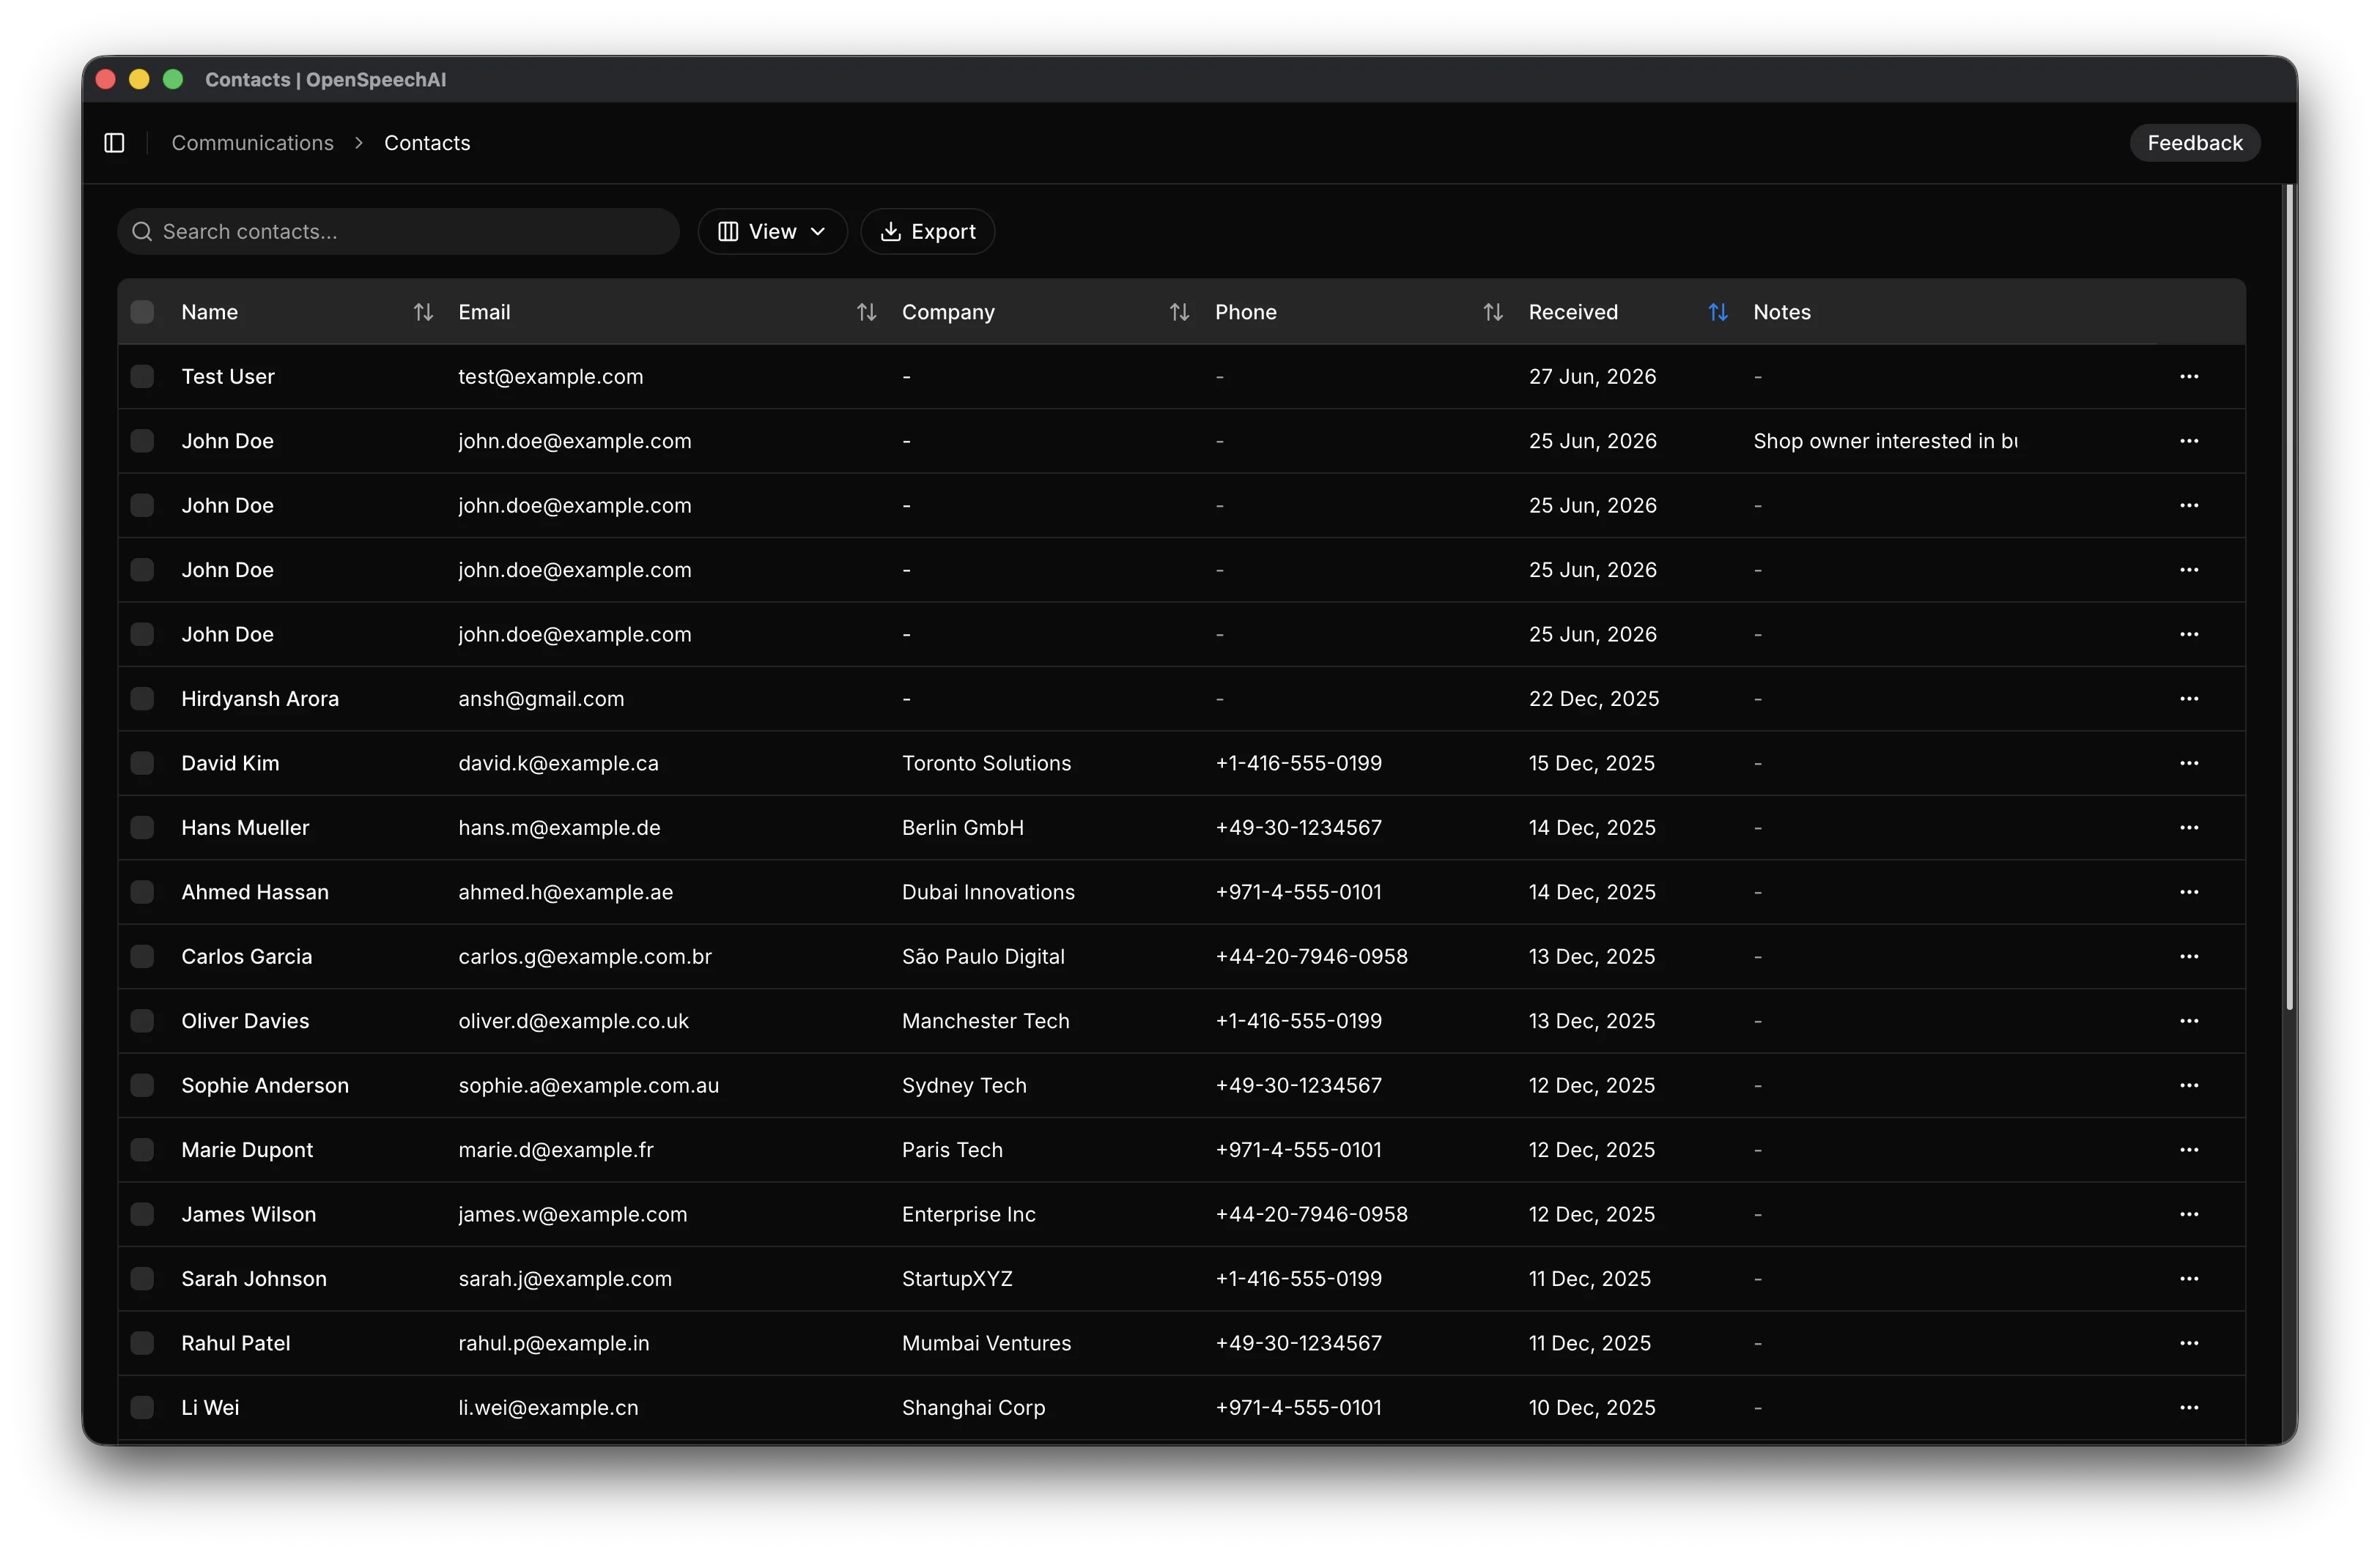Click company Mumbai Ventures
Screen dimensions: 2380x1554
986,1343
